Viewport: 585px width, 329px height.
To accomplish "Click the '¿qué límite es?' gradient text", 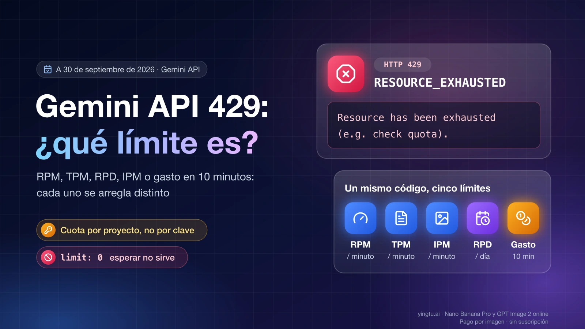I will pyautogui.click(x=147, y=143).
